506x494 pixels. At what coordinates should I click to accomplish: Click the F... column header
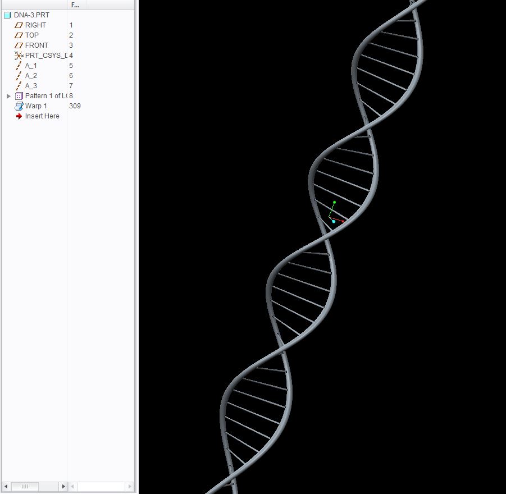click(x=75, y=4)
